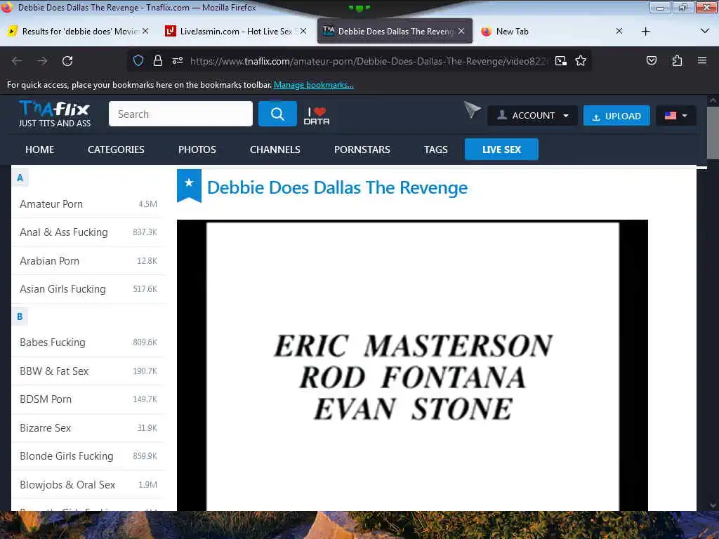Go to HOME menu item
The height and width of the screenshot is (539, 719).
[x=40, y=149]
